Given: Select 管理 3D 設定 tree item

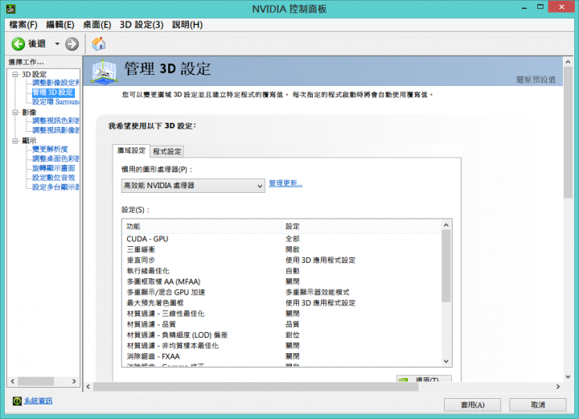Looking at the screenshot, I should tap(53, 92).
